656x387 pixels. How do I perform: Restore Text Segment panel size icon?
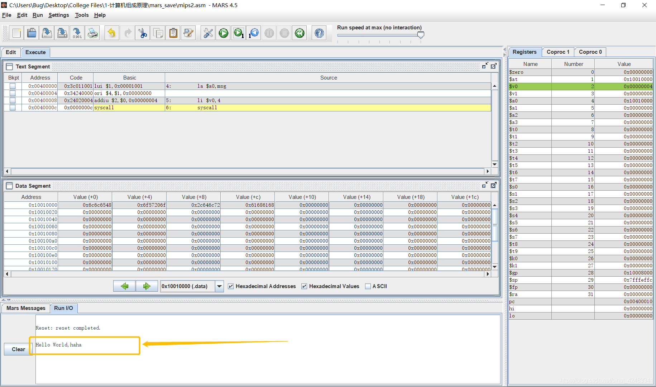[485, 66]
